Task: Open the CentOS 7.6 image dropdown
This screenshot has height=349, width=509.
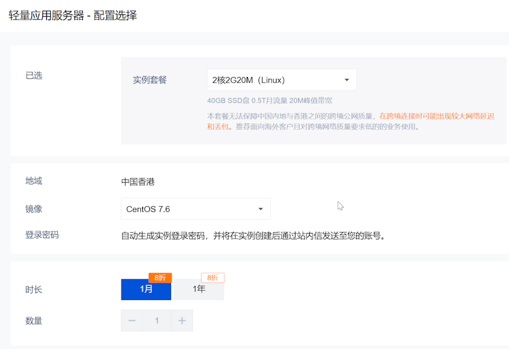Action: pos(195,209)
